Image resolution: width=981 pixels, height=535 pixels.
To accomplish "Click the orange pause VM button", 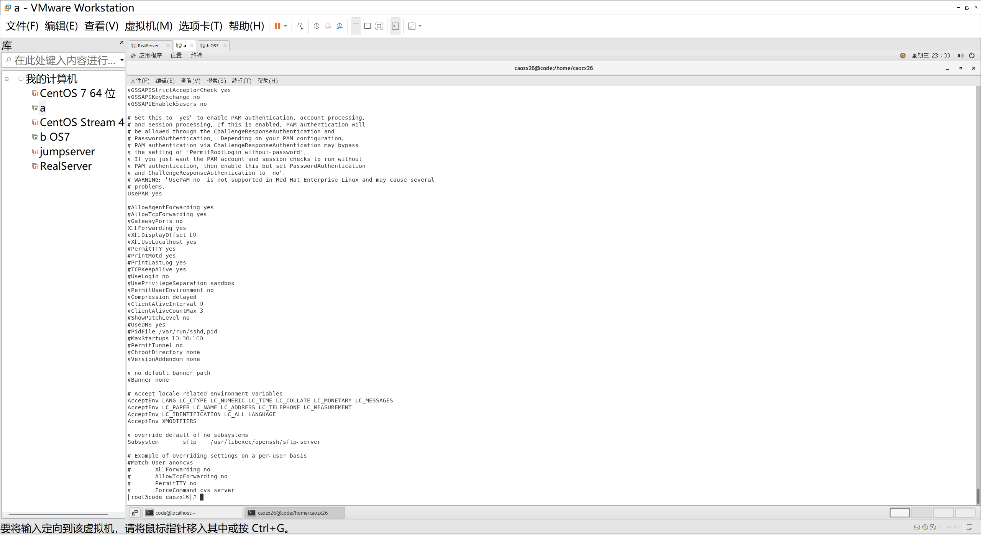I will pyautogui.click(x=277, y=26).
